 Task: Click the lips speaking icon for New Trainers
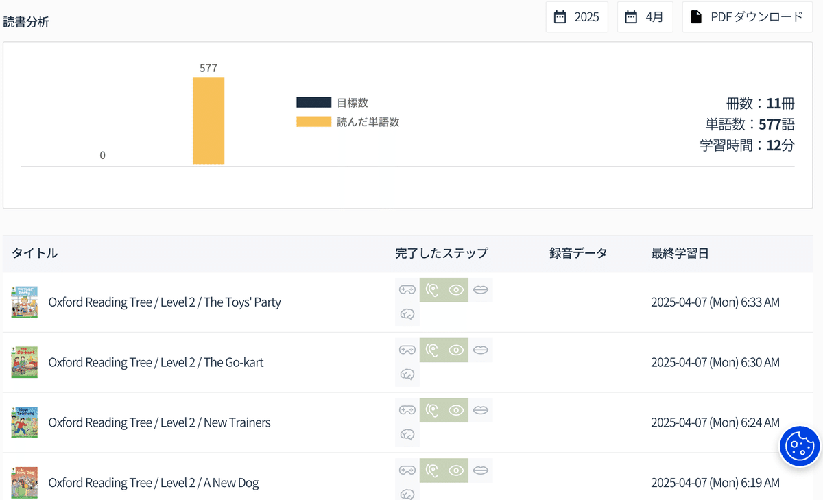(x=481, y=411)
